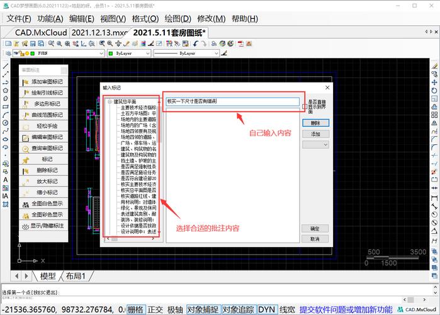440x315 pixels.
Task: Switch to the 2021.12.13.mxe file tab
Action: 99,32
